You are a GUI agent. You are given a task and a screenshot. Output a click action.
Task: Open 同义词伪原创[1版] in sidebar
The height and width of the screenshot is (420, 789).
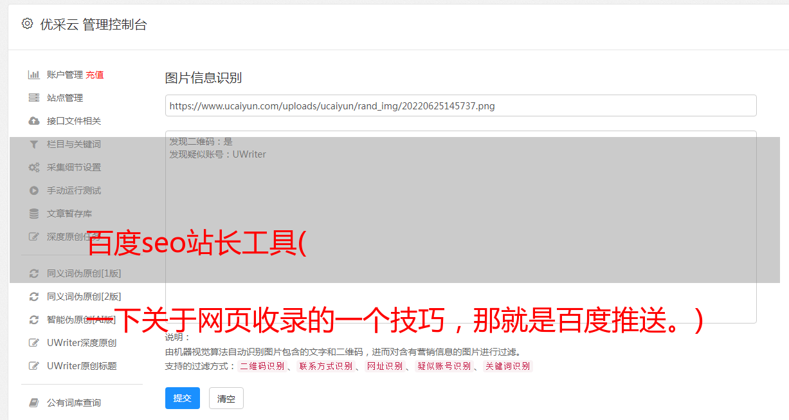84,273
